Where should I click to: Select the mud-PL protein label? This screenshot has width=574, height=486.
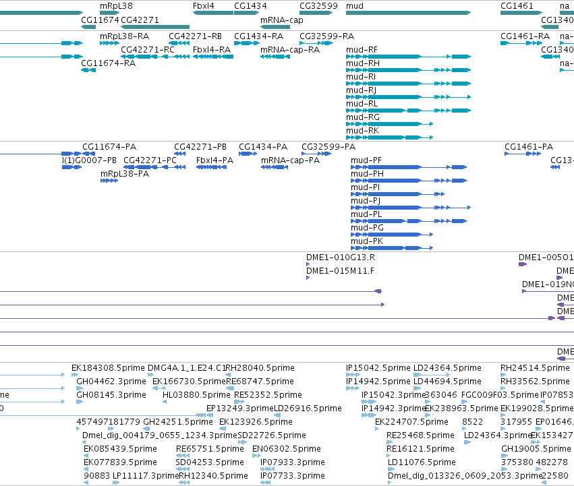(366, 214)
